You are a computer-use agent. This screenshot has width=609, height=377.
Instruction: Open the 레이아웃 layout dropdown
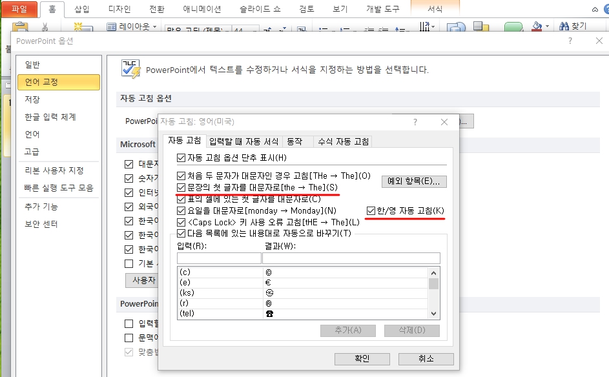[x=132, y=26]
